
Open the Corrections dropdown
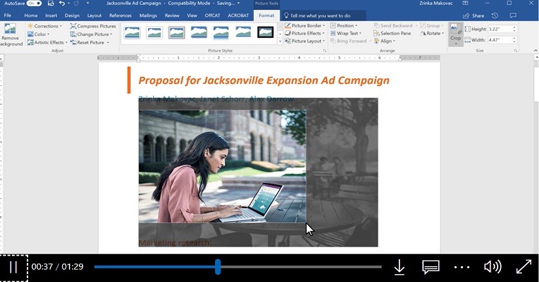(44, 26)
